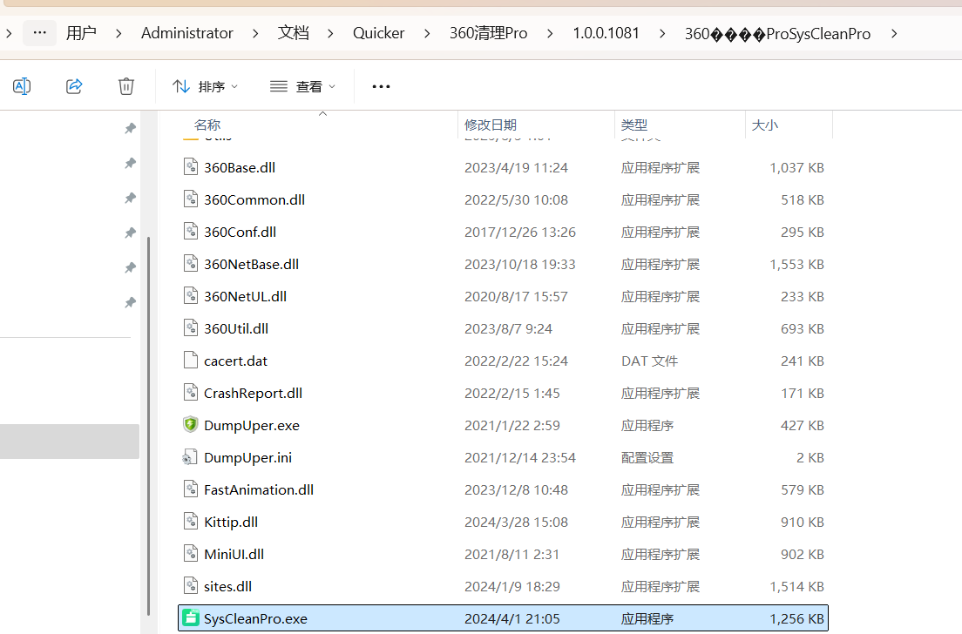Expand the chevron after 文档 in breadcrumb
Viewport: 962px width, 634px height.
[x=331, y=33]
